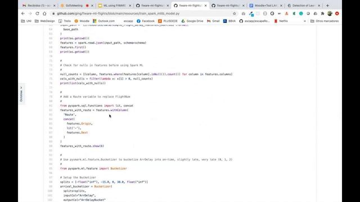
Task: Open the Extensions puzzle-piece menu
Action: tap(322, 13)
